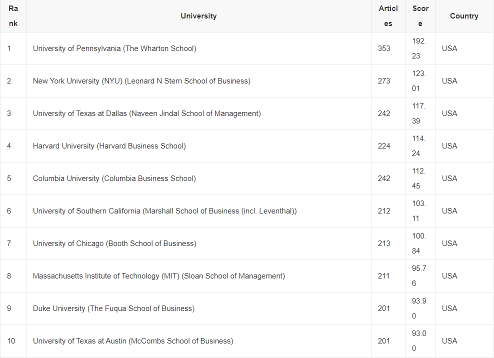Click the 353 articles cell for Wharton
Image resolution: width=494 pixels, height=358 pixels.
(x=384, y=48)
